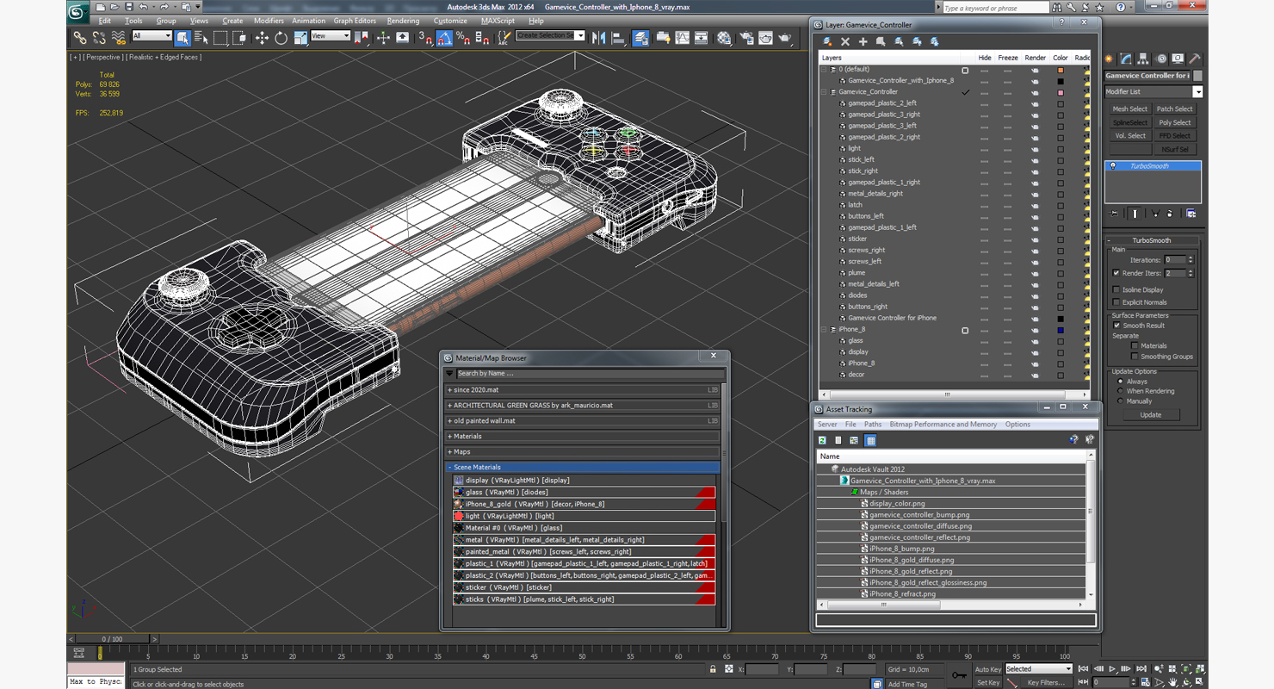Enable Smoothing Groups checkbox
The image size is (1274, 689).
click(x=1135, y=357)
